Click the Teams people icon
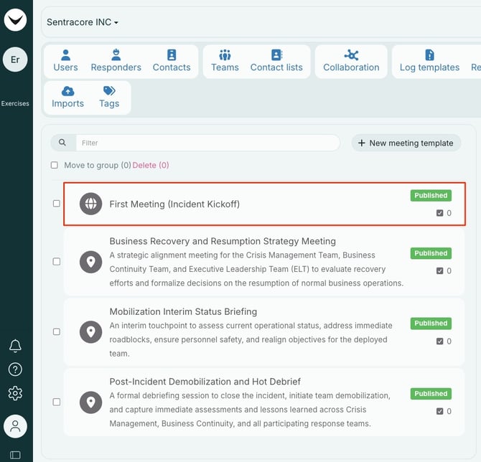Image resolution: width=481 pixels, height=462 pixels. 225,55
